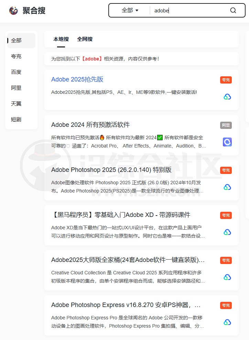Switch to the 全网搜 tab

coord(85,39)
